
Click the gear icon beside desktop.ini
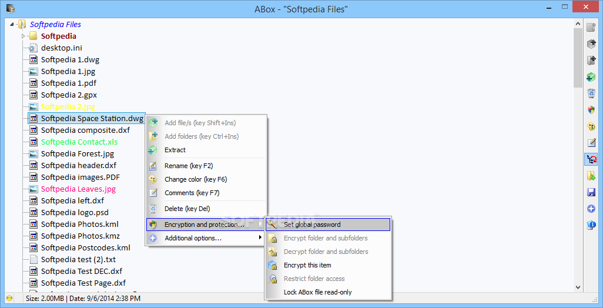pos(34,48)
